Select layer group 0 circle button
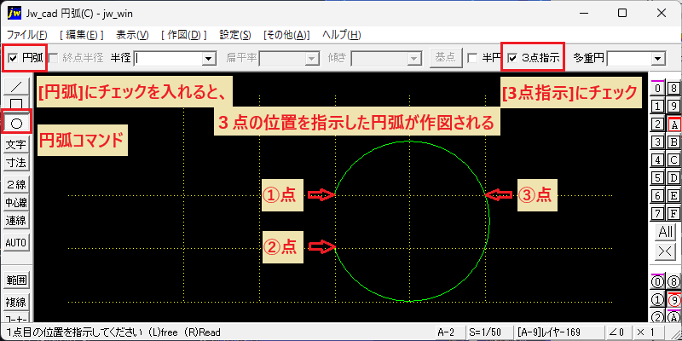The height and width of the screenshot is (341, 682). pyautogui.click(x=657, y=282)
